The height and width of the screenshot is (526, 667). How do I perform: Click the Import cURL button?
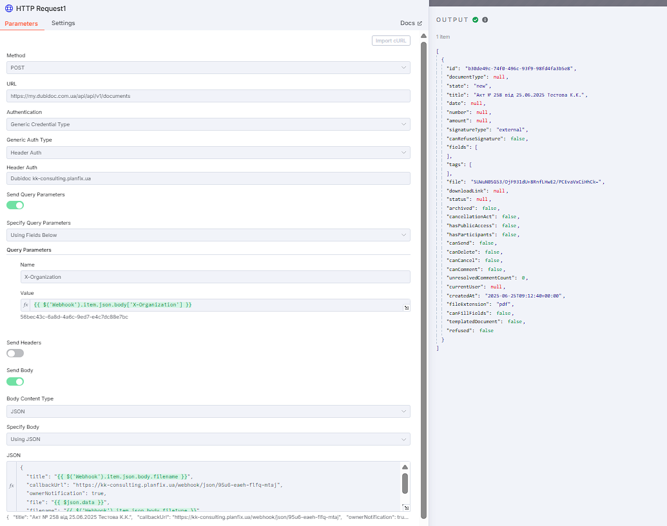391,41
